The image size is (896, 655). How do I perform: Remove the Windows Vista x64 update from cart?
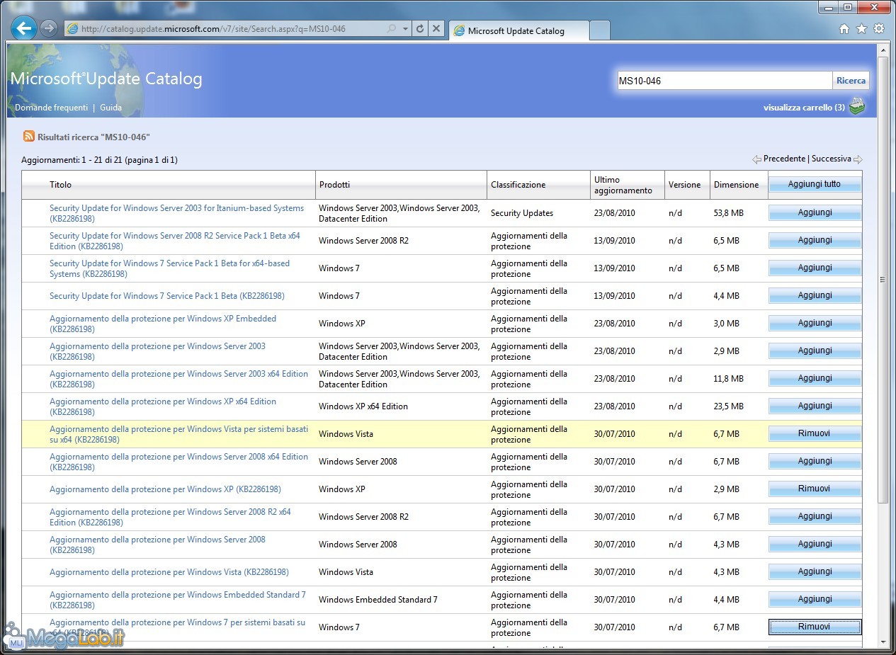(815, 433)
